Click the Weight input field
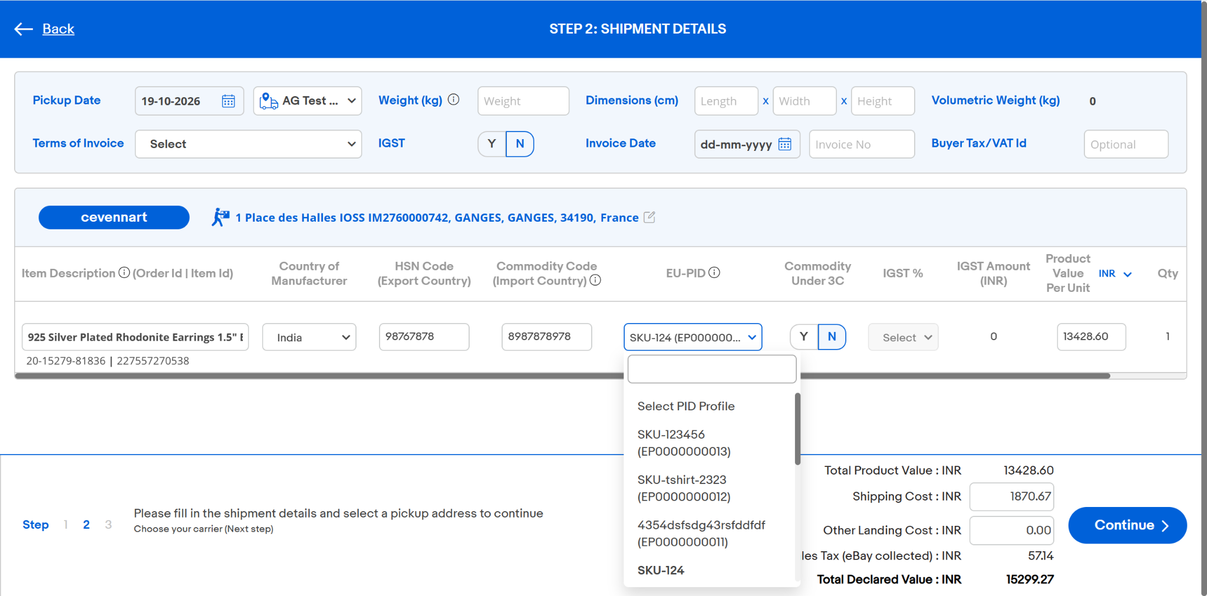Viewport: 1207px width, 596px height. coord(523,101)
